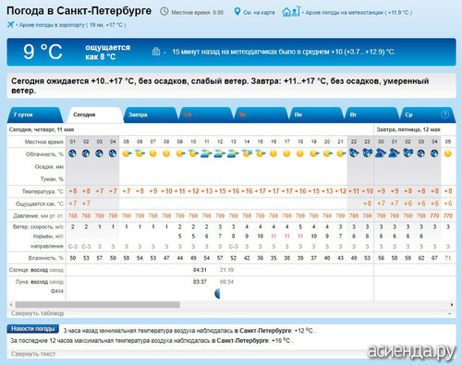Click the airplane airport archive icon

10,24
